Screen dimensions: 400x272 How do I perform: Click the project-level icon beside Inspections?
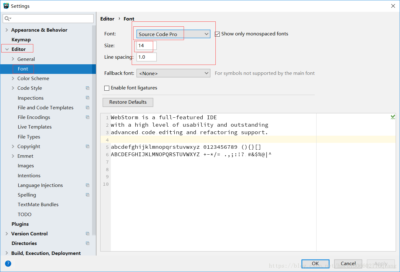pyautogui.click(x=87, y=98)
